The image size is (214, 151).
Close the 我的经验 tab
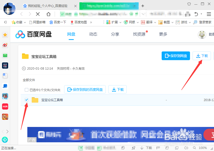tap(75, 6)
